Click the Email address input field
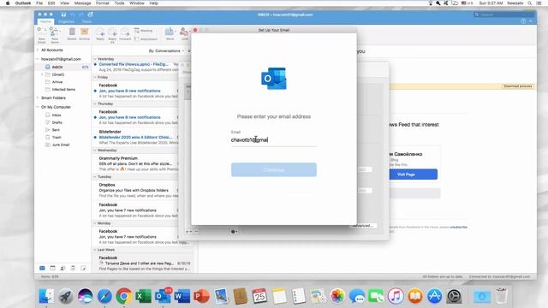This screenshot has width=548, height=308. coord(274,140)
